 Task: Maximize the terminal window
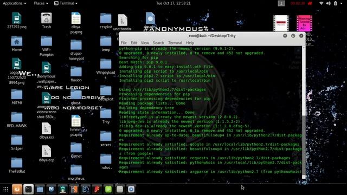pyautogui.click(x=293, y=36)
